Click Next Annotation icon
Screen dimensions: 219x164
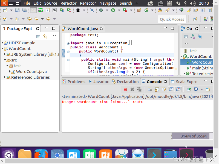coord(5,19)
